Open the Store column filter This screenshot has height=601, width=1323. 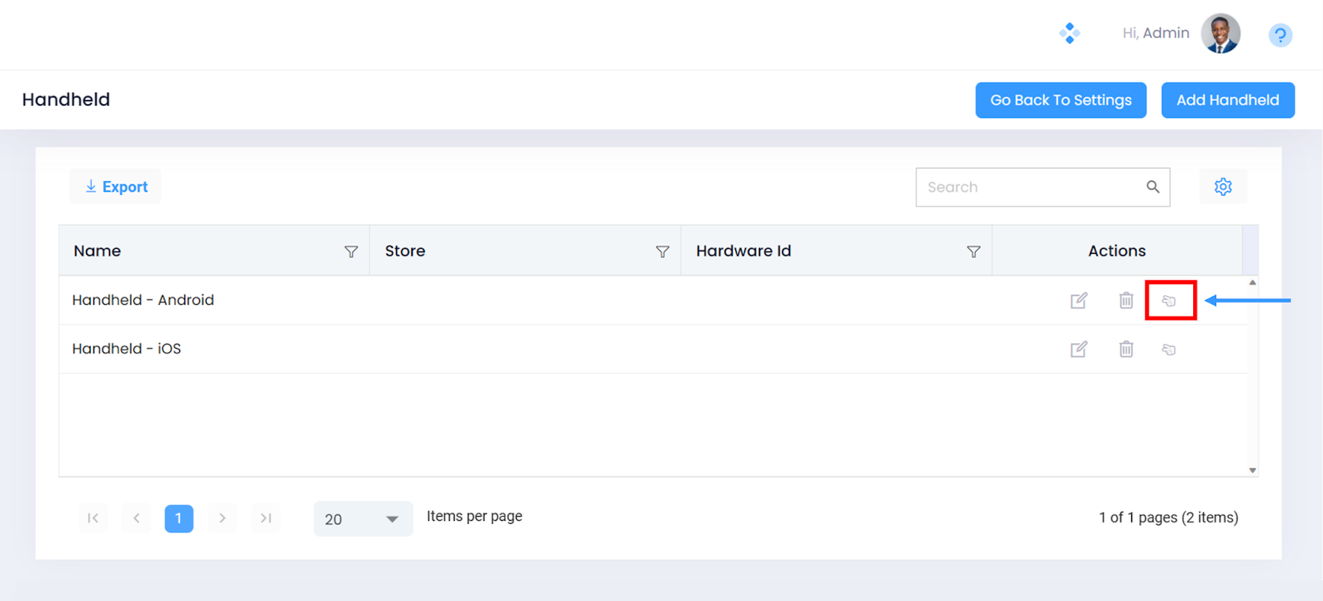tap(662, 251)
